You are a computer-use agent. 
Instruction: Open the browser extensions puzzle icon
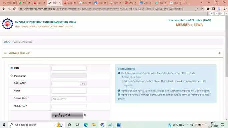[208, 9]
